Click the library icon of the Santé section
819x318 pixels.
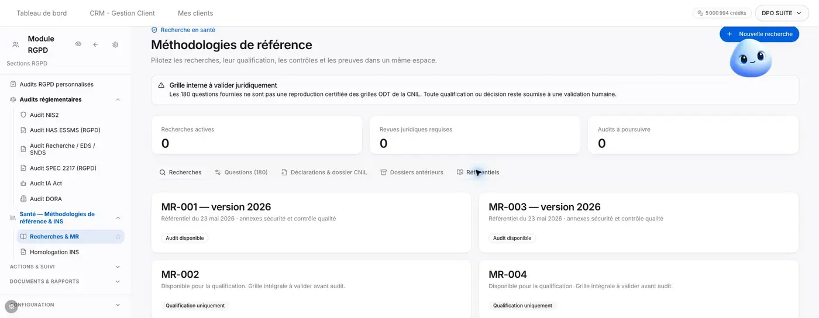(x=13, y=217)
